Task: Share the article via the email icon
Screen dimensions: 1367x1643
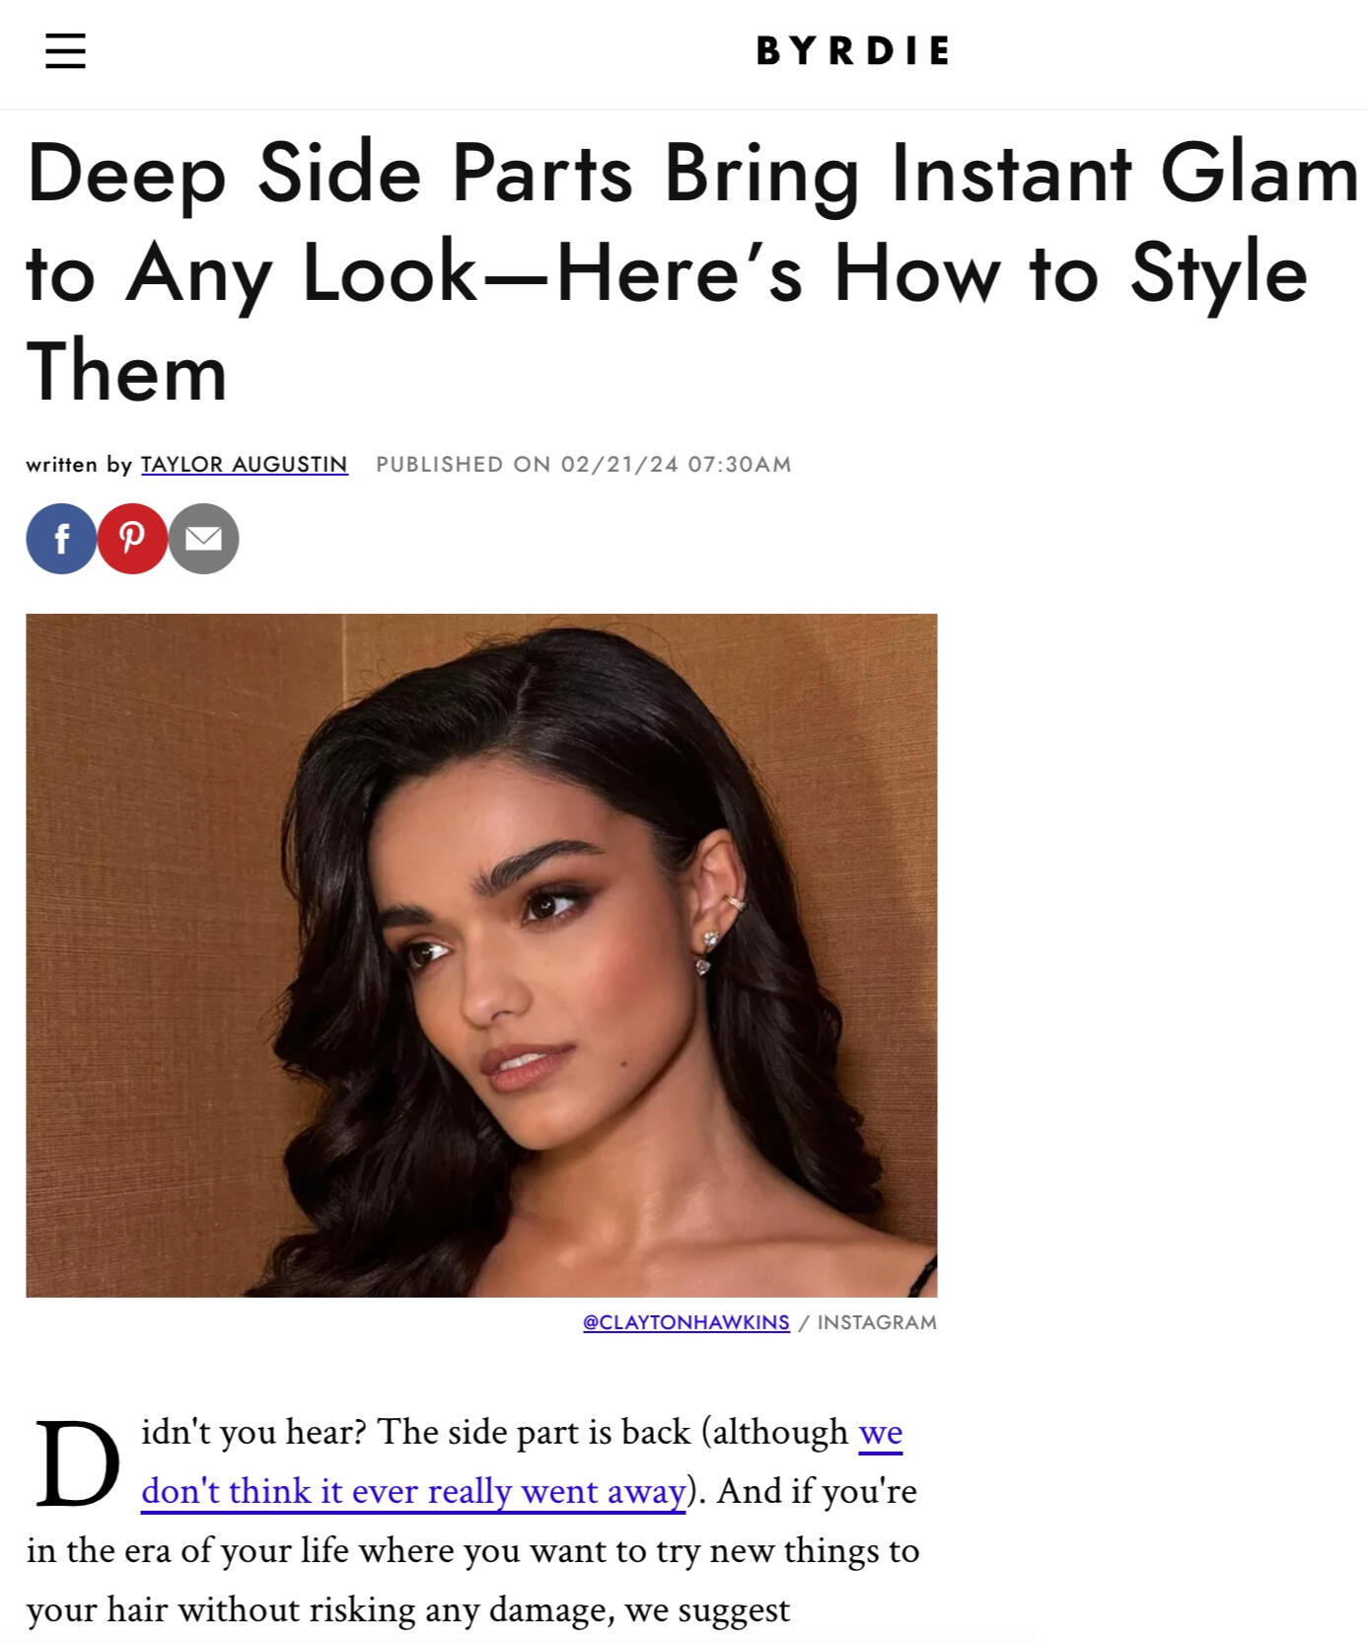Action: [x=204, y=539]
